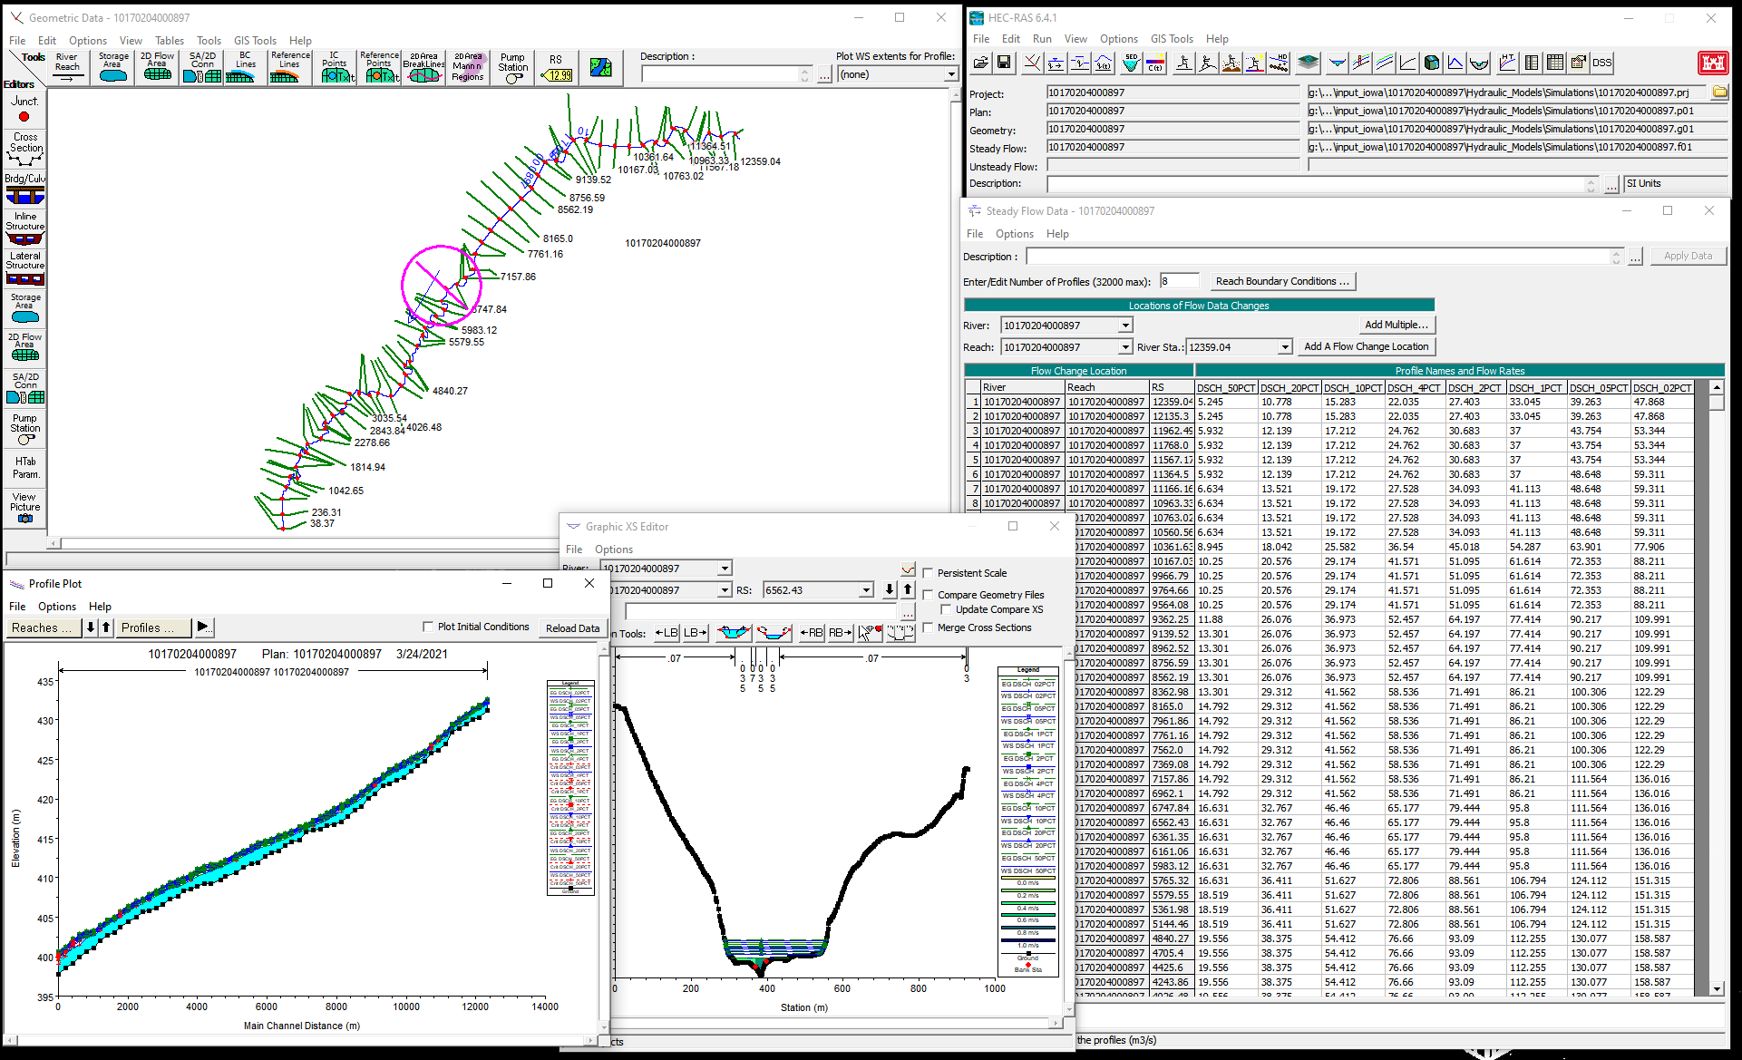Screen dimensions: 1742x1060
Task: Select the River Reach drawing tool
Action: pos(67,67)
